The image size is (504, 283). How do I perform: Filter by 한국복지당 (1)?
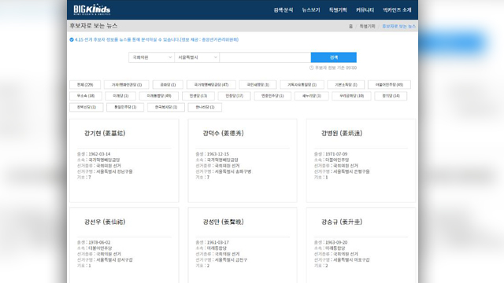click(x=166, y=107)
